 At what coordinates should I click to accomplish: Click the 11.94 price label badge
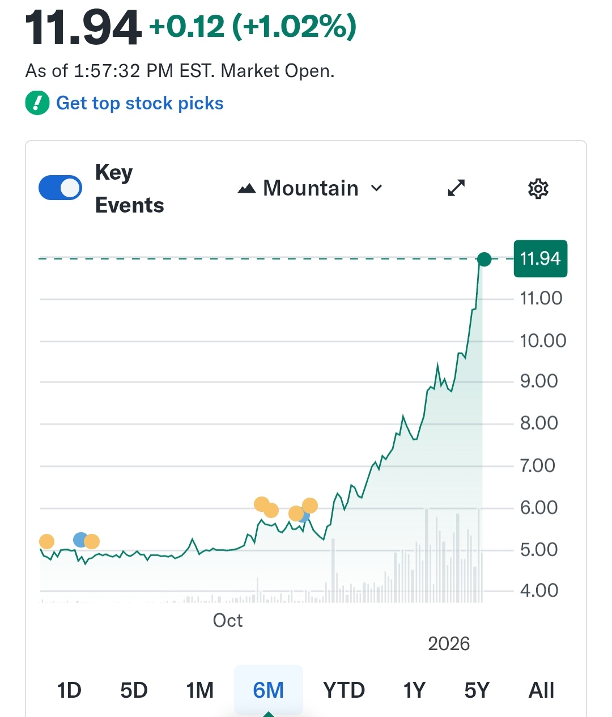[x=540, y=259]
